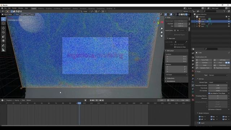
Task: Select the Select Box tool
Action: [x=3, y=19]
